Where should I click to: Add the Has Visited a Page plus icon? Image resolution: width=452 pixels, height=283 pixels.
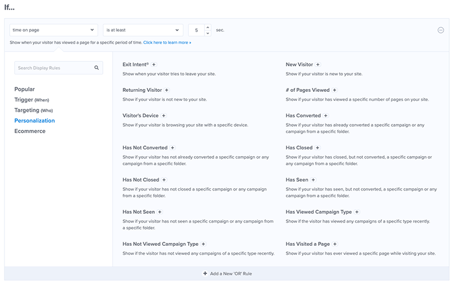click(x=334, y=244)
